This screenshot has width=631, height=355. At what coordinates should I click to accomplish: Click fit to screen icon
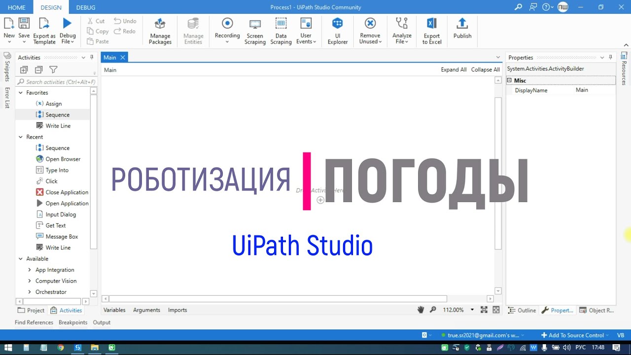(x=484, y=310)
